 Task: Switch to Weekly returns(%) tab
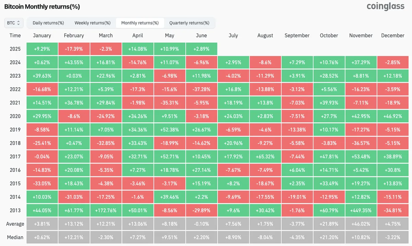click(92, 23)
